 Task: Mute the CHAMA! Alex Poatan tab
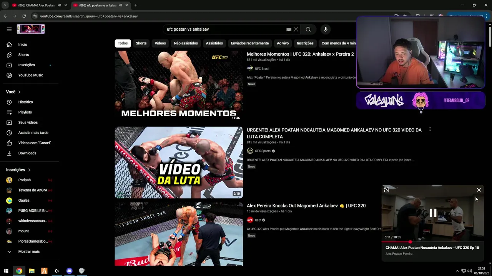[59, 5]
